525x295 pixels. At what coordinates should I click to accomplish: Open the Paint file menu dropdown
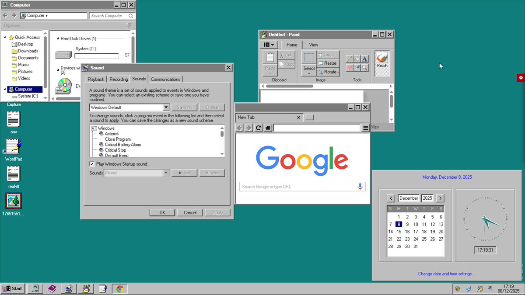[269, 45]
